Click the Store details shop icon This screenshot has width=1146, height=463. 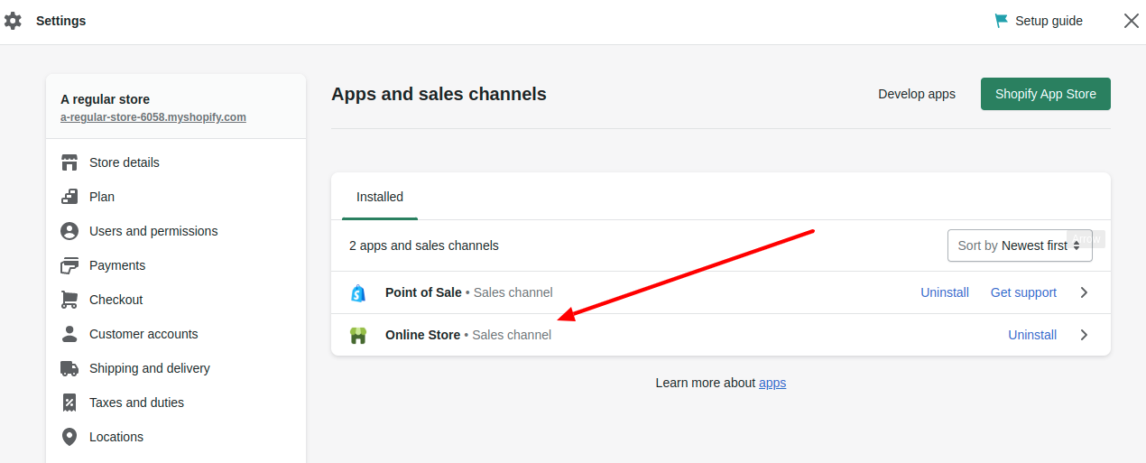(69, 162)
